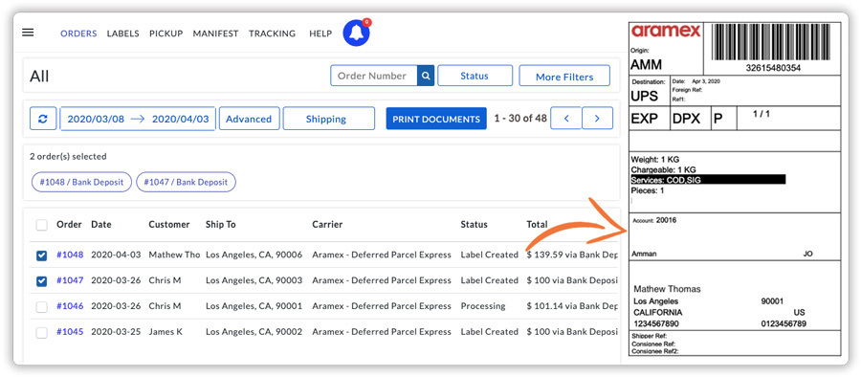Click the Order Number search field
The height and width of the screenshot is (377, 861).
click(x=374, y=76)
